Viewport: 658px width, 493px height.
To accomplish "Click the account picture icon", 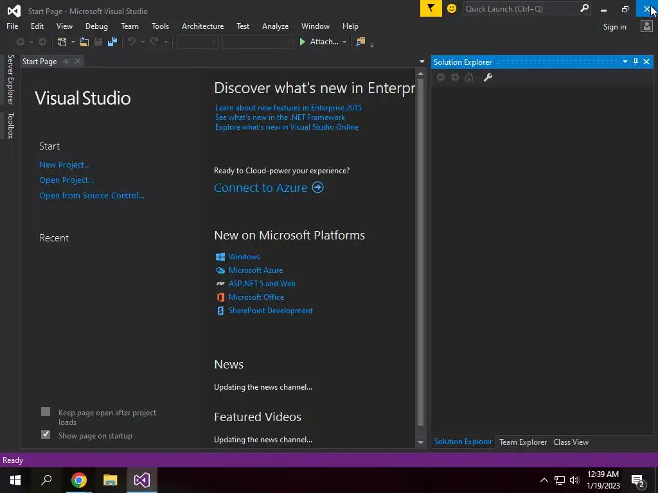I will tap(646, 26).
